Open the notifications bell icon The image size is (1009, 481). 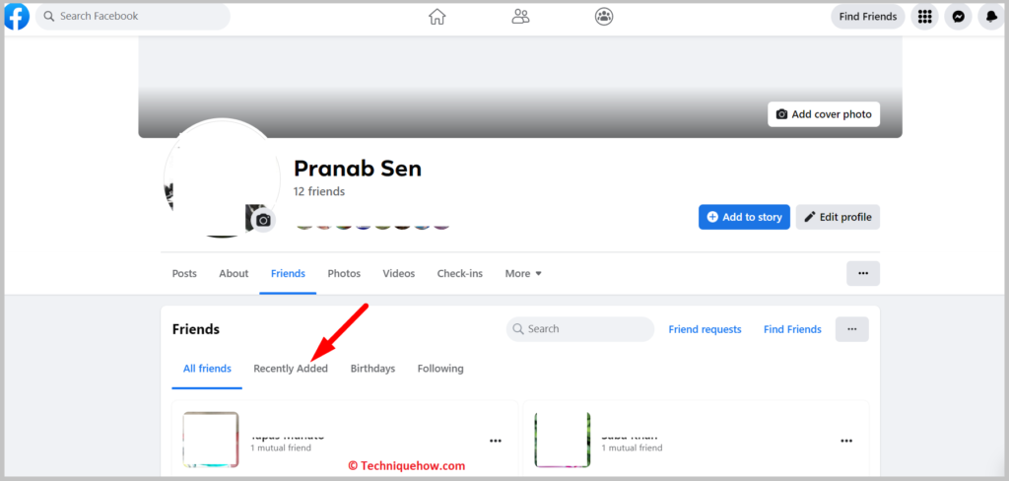tap(991, 17)
